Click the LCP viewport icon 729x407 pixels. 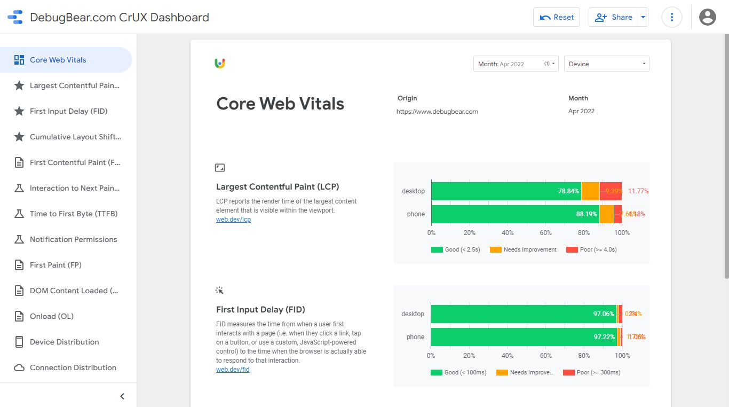click(x=220, y=168)
